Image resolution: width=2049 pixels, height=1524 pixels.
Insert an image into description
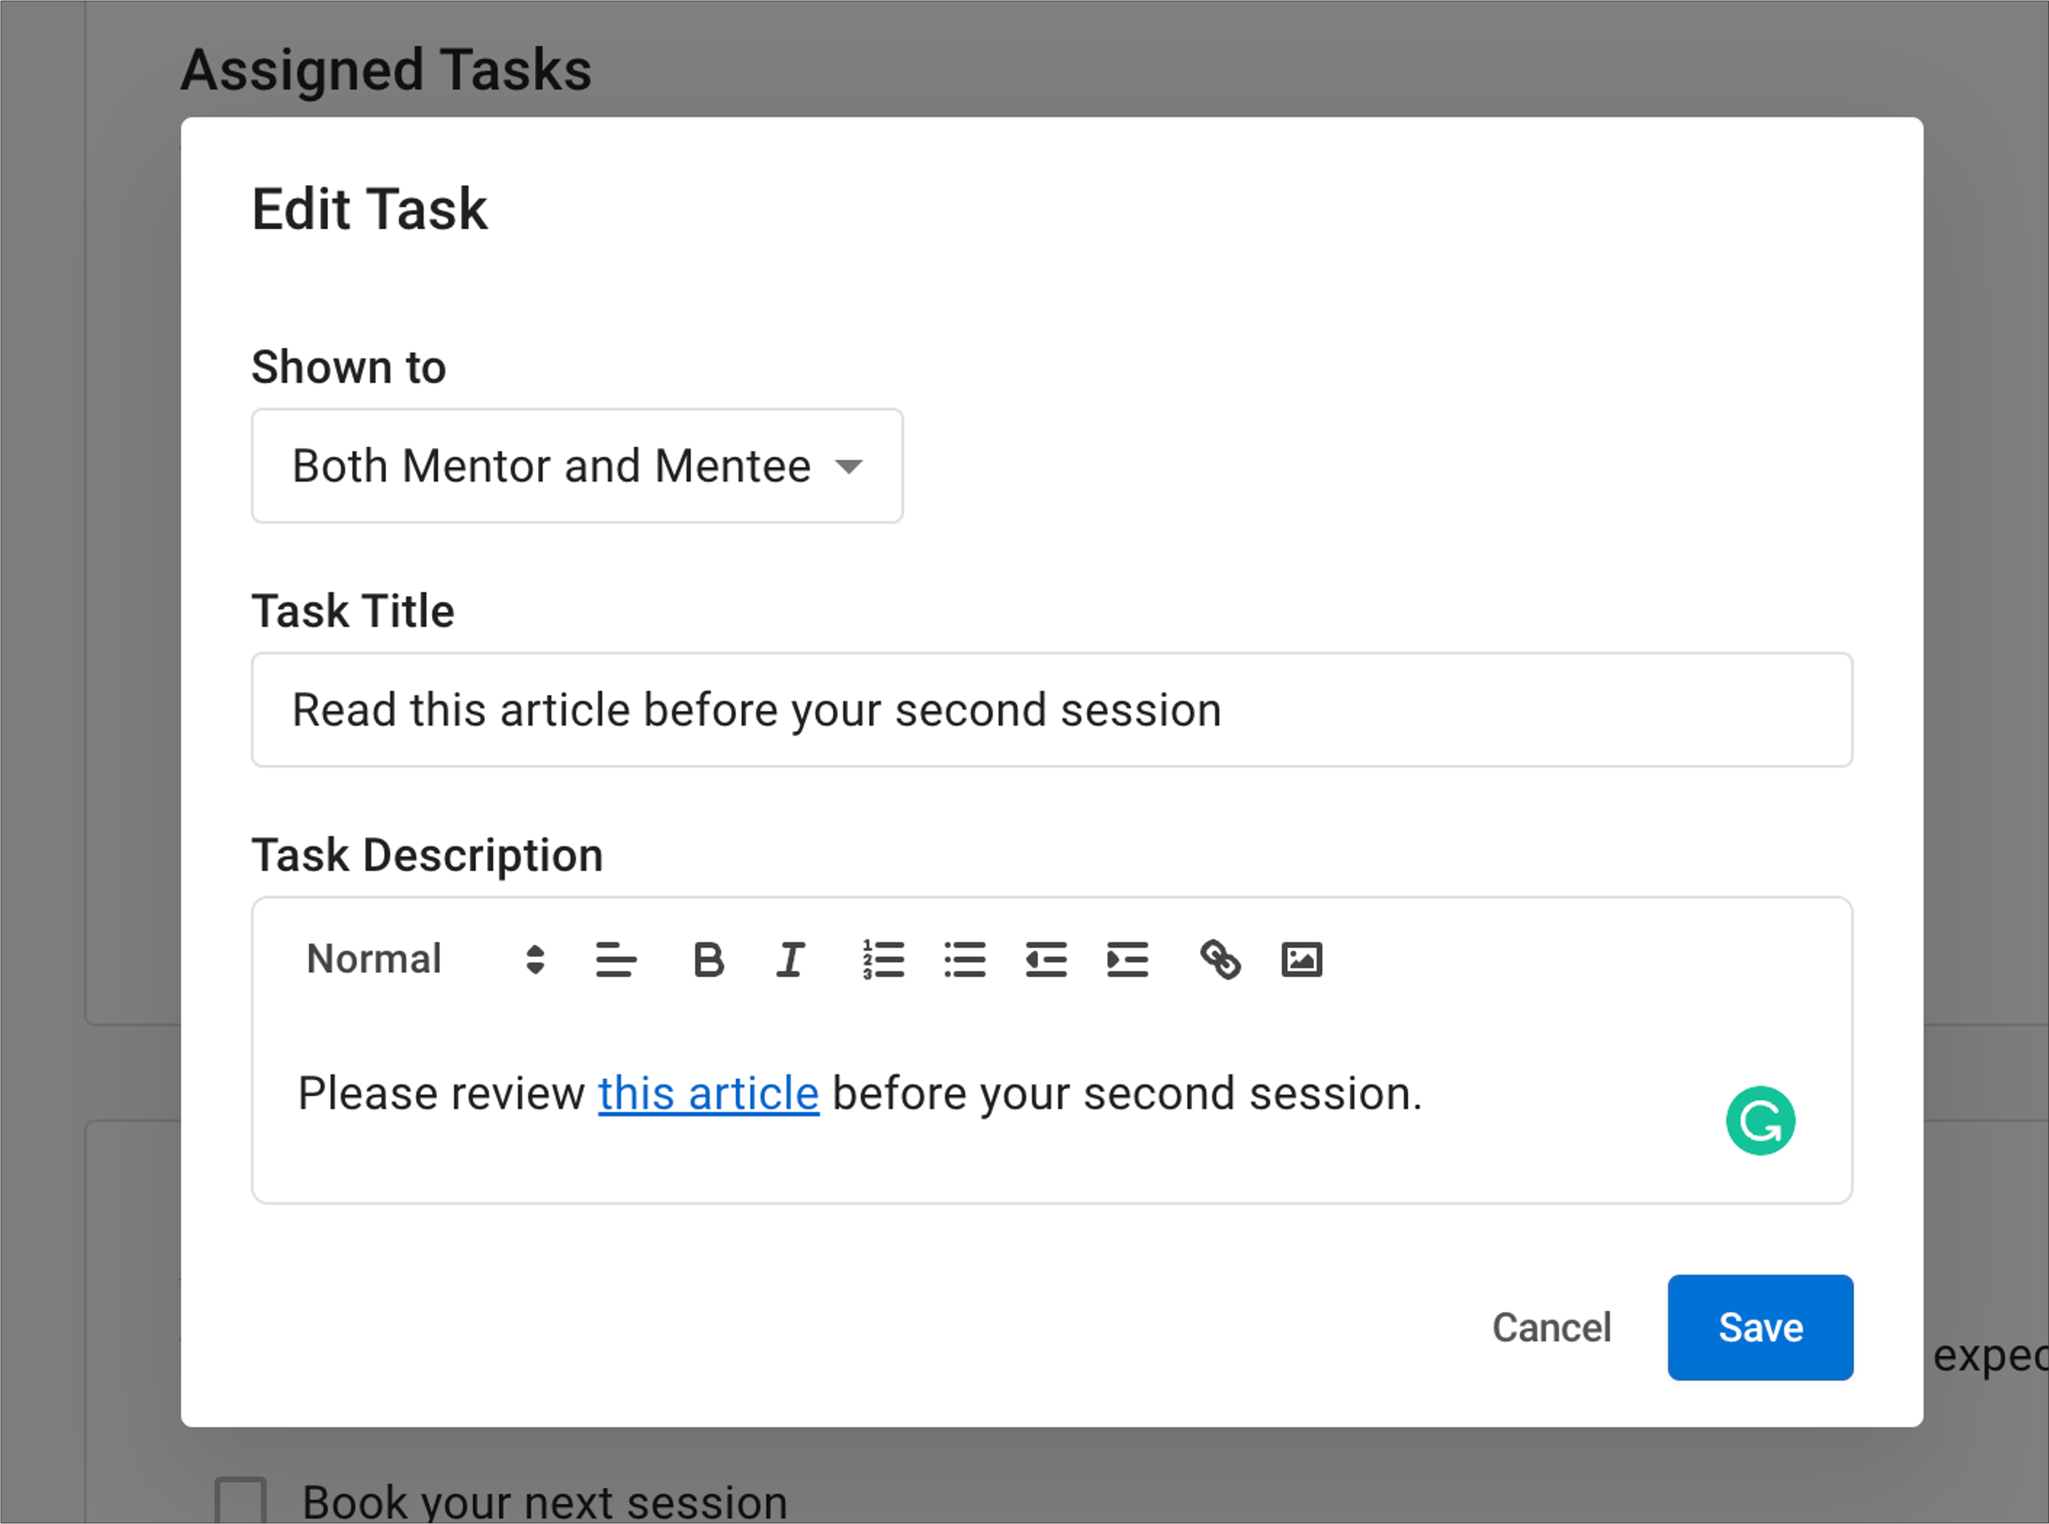point(1301,959)
